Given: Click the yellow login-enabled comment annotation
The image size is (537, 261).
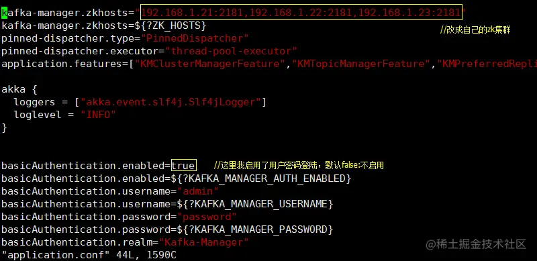Looking at the screenshot, I should tap(299, 166).
